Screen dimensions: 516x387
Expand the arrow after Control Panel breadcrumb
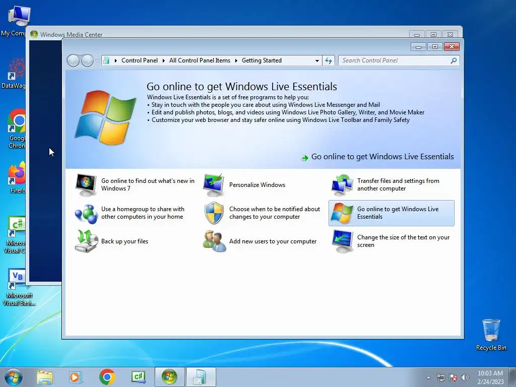(164, 60)
